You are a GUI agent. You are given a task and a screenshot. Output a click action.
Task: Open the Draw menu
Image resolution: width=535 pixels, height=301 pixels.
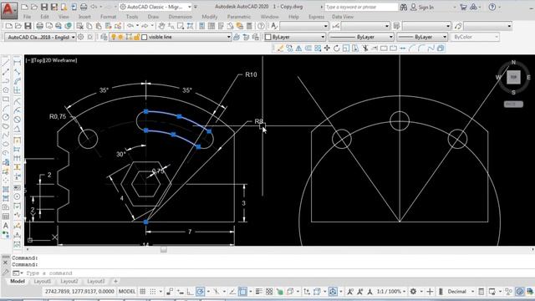(153, 17)
